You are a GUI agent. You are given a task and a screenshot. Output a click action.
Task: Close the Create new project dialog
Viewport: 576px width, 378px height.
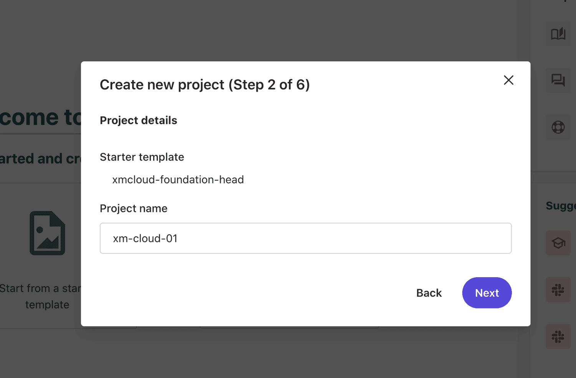pyautogui.click(x=508, y=80)
